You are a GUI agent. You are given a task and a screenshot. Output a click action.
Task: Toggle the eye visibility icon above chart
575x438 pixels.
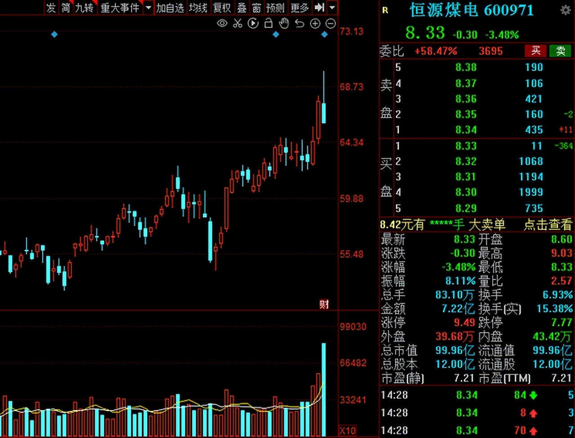[222, 23]
